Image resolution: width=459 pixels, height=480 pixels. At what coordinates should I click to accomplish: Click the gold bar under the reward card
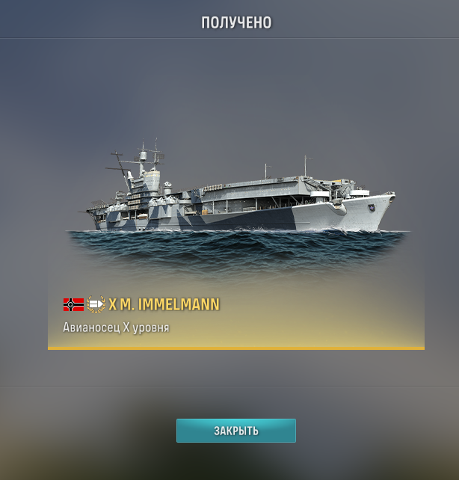[236, 348]
